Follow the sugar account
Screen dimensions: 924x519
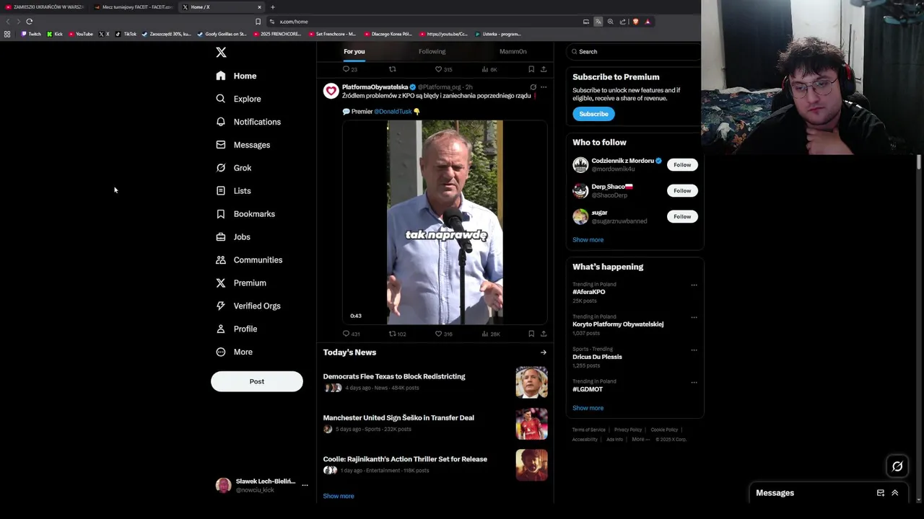(682, 217)
